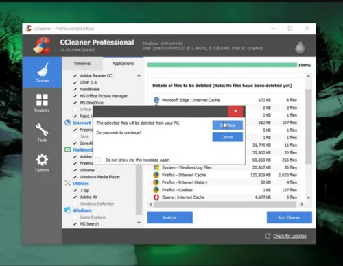343x266 pixels.
Task: Switch to the Applications tab
Action: (x=123, y=63)
